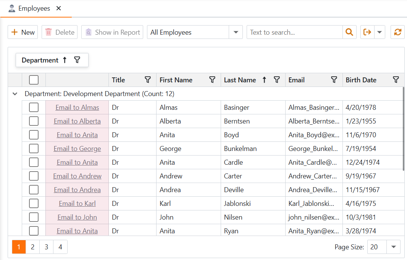This screenshot has height=260, width=407.
Task: Check the Alberta Berntsen row checkbox
Action: pyautogui.click(x=34, y=121)
